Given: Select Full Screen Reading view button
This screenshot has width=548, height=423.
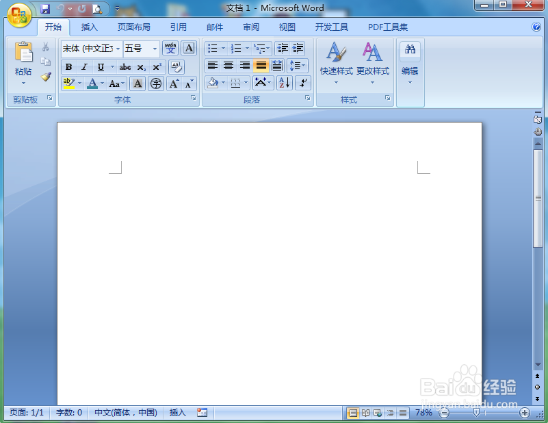Looking at the screenshot, I should [x=365, y=413].
